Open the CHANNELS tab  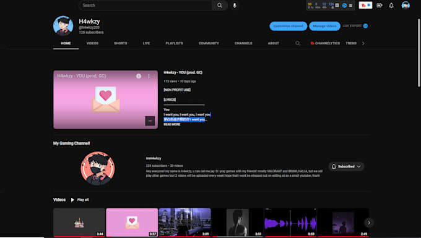[243, 43]
